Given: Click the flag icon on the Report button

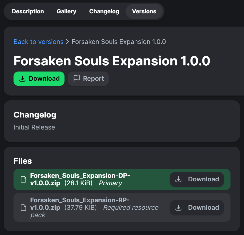Looking at the screenshot, I should (76, 79).
